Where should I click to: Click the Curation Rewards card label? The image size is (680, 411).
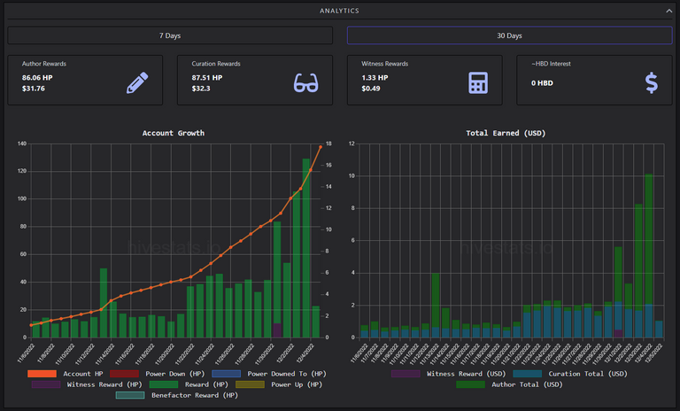coord(216,64)
